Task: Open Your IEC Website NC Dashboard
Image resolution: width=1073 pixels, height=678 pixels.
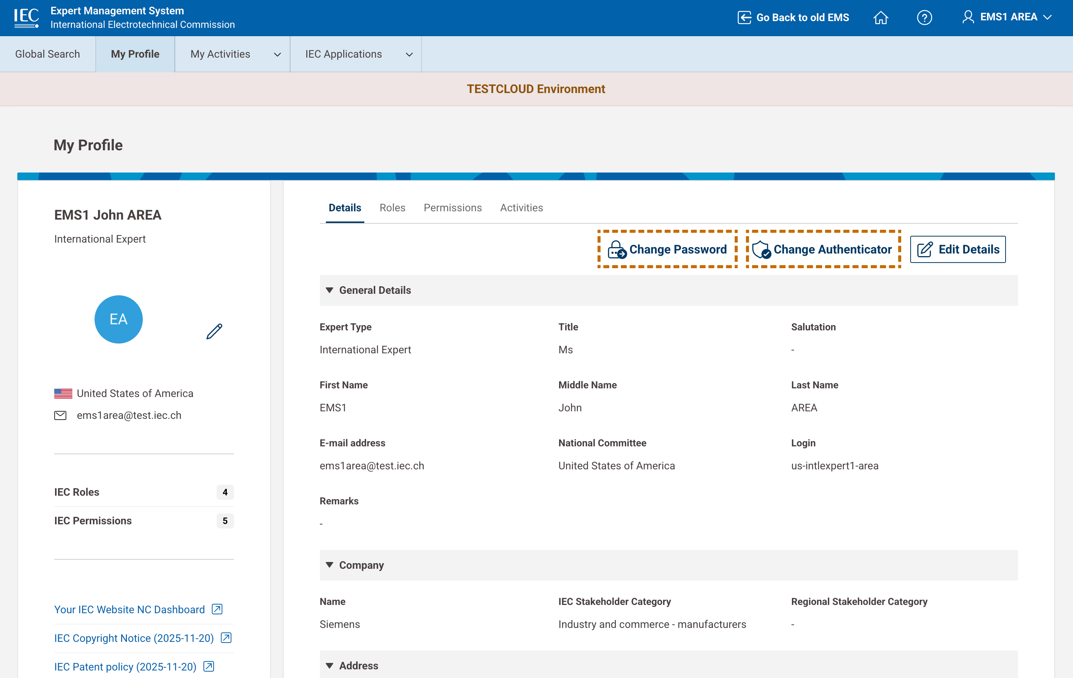Action: (x=129, y=609)
